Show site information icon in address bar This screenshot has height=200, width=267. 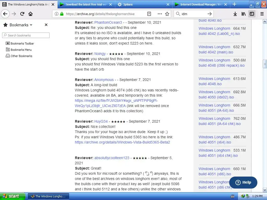pyautogui.click(x=57, y=14)
